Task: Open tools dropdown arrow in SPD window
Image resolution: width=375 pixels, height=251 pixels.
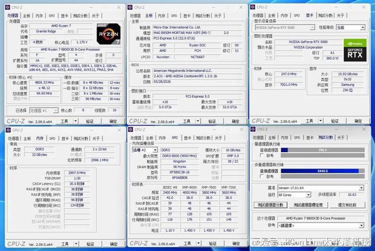Action: point(198,244)
